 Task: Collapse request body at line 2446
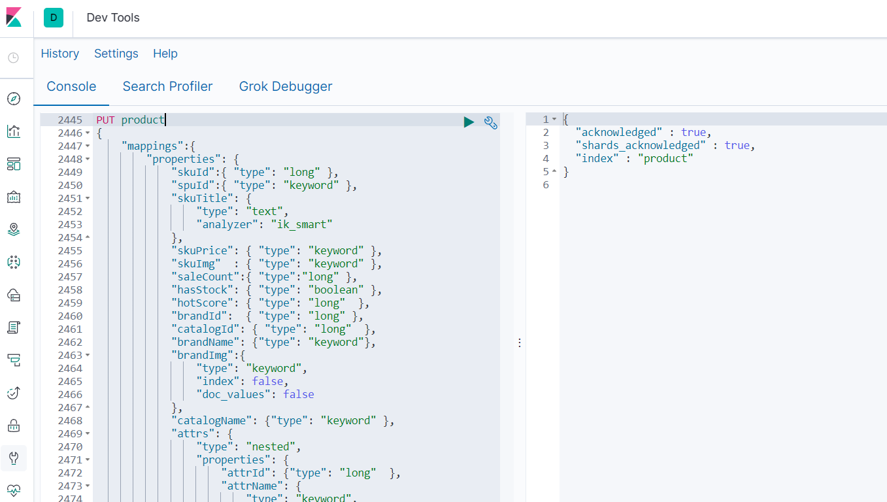pos(88,133)
